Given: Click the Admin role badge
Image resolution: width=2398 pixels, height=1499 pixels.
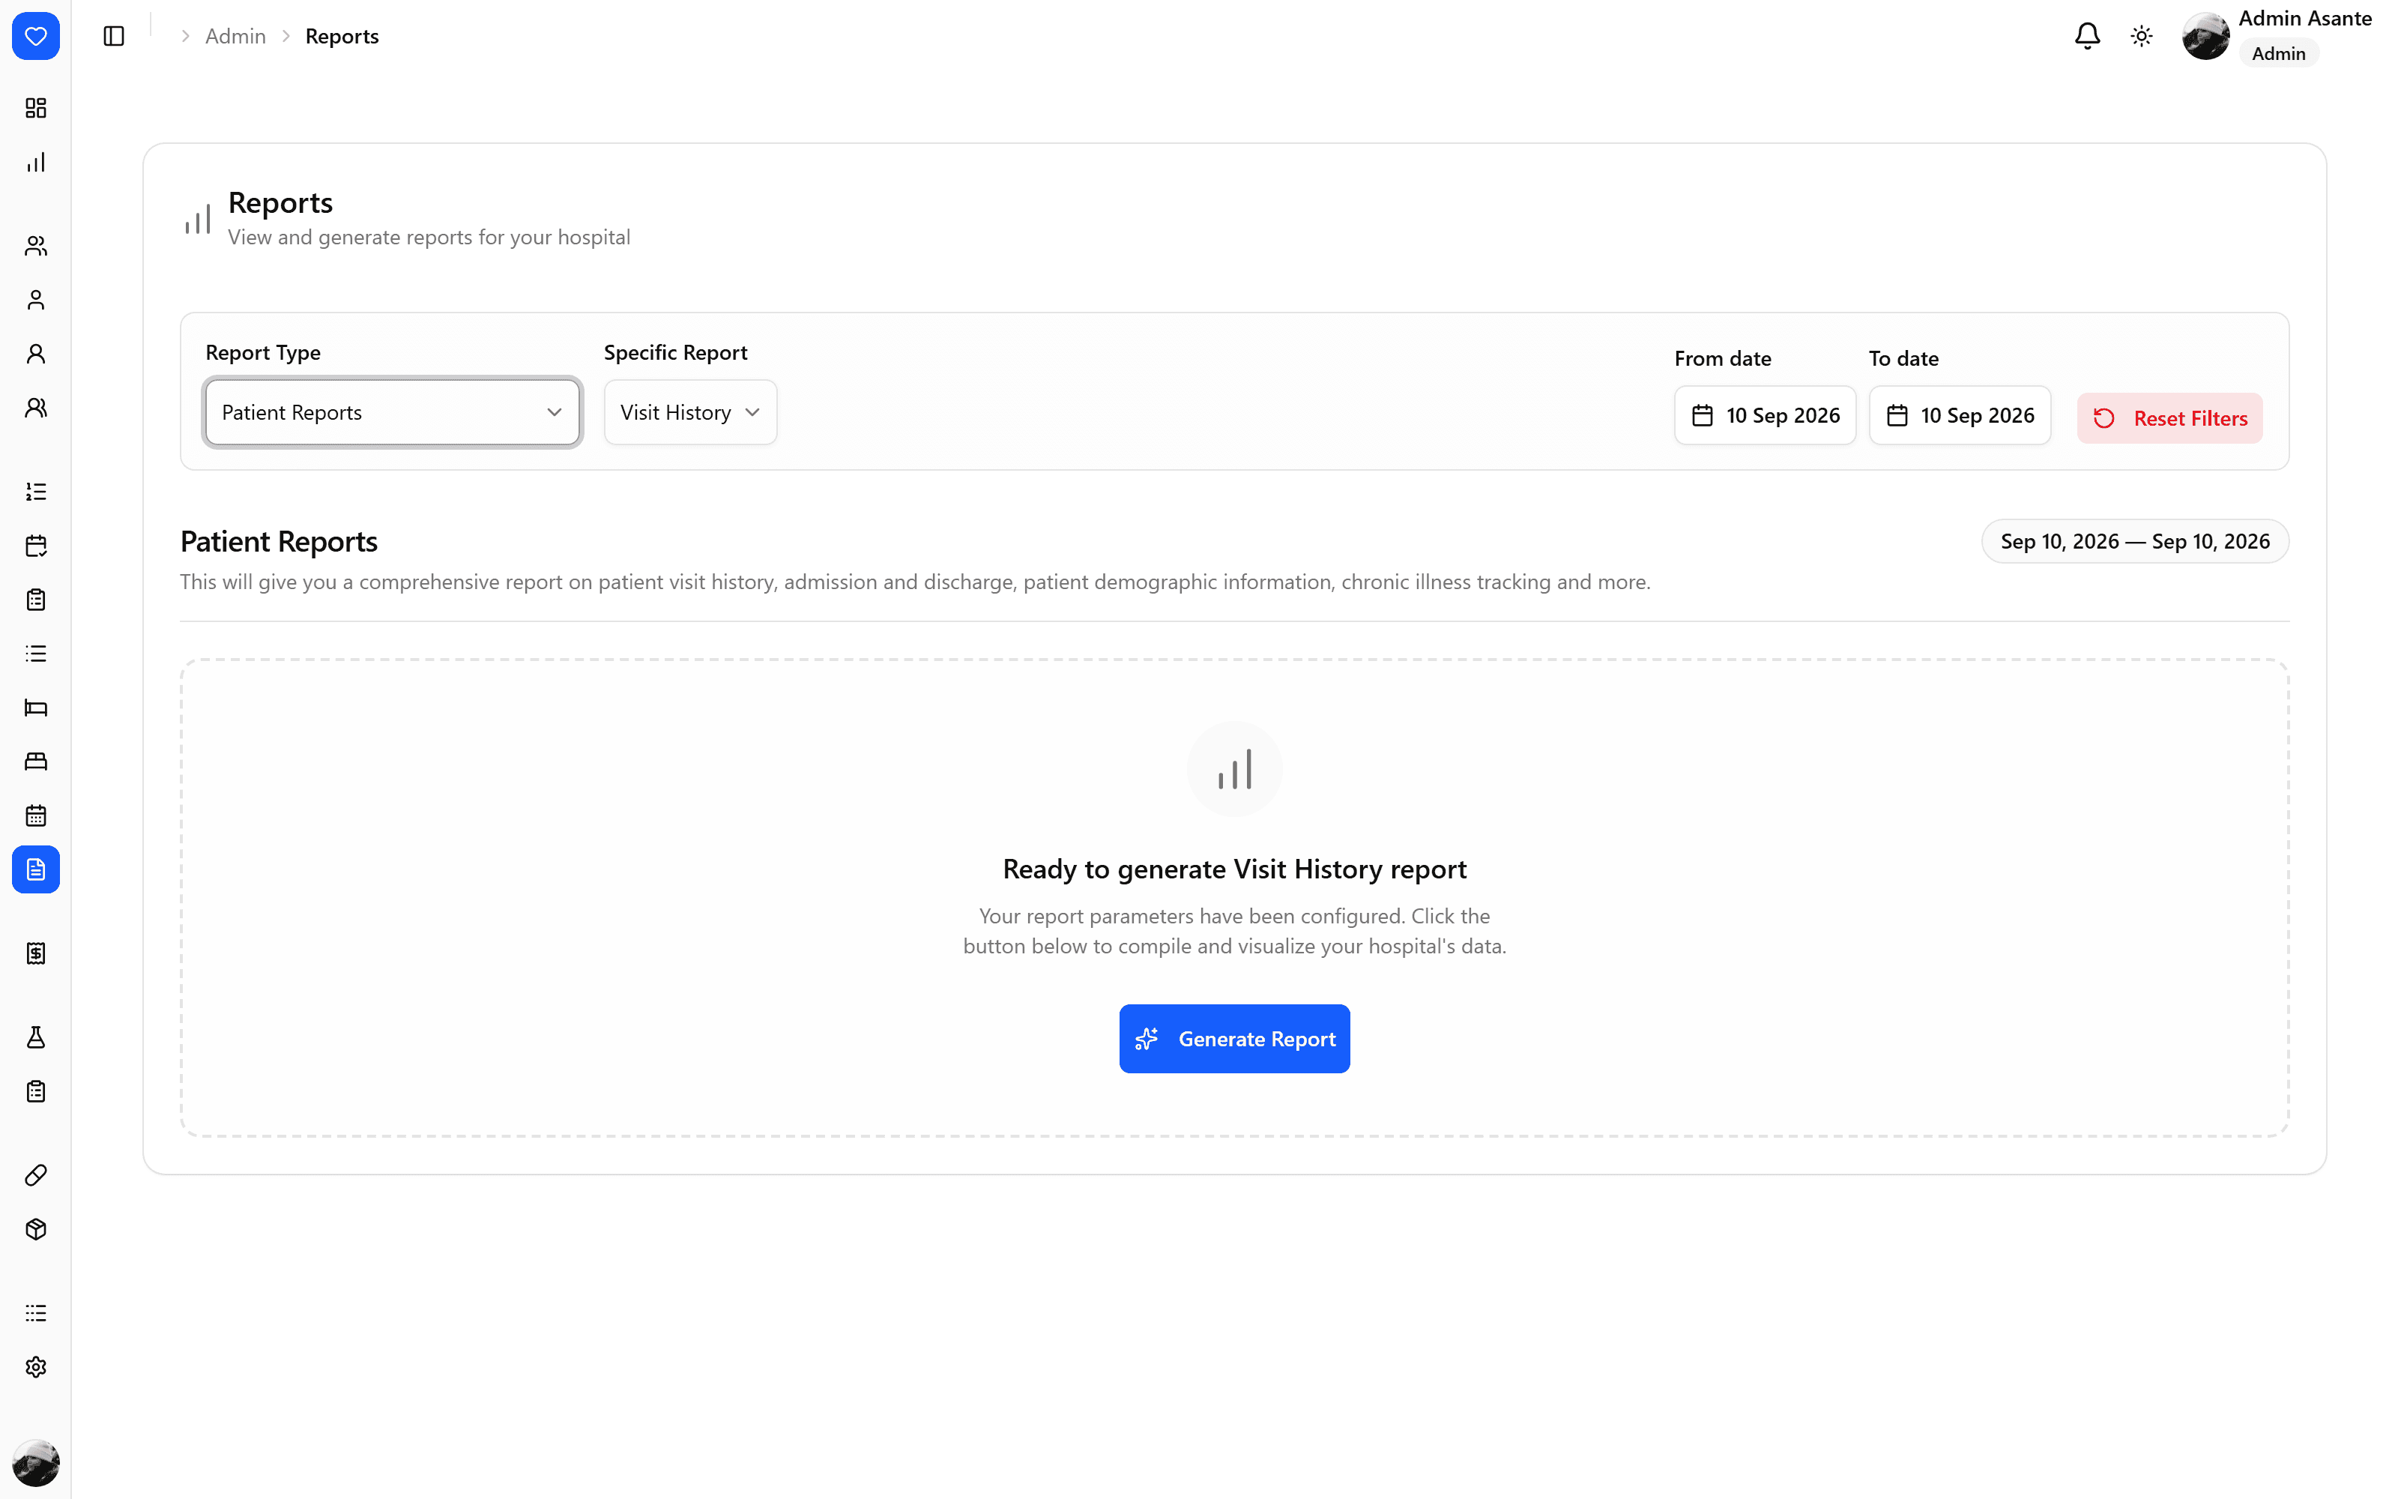Looking at the screenshot, I should [2278, 53].
